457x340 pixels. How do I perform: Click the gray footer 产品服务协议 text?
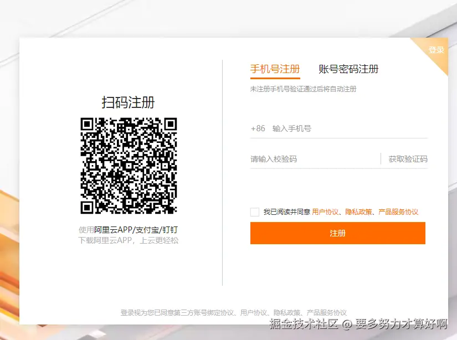[x=326, y=313]
